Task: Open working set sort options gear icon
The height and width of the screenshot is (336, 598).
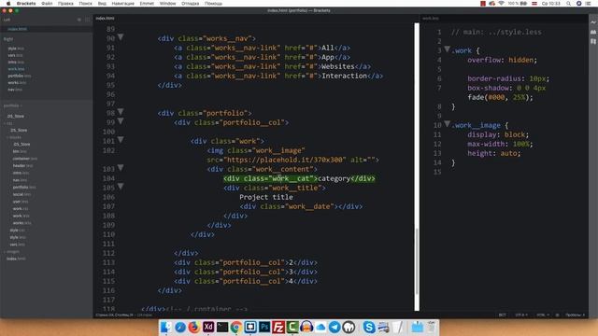Action: [79, 20]
